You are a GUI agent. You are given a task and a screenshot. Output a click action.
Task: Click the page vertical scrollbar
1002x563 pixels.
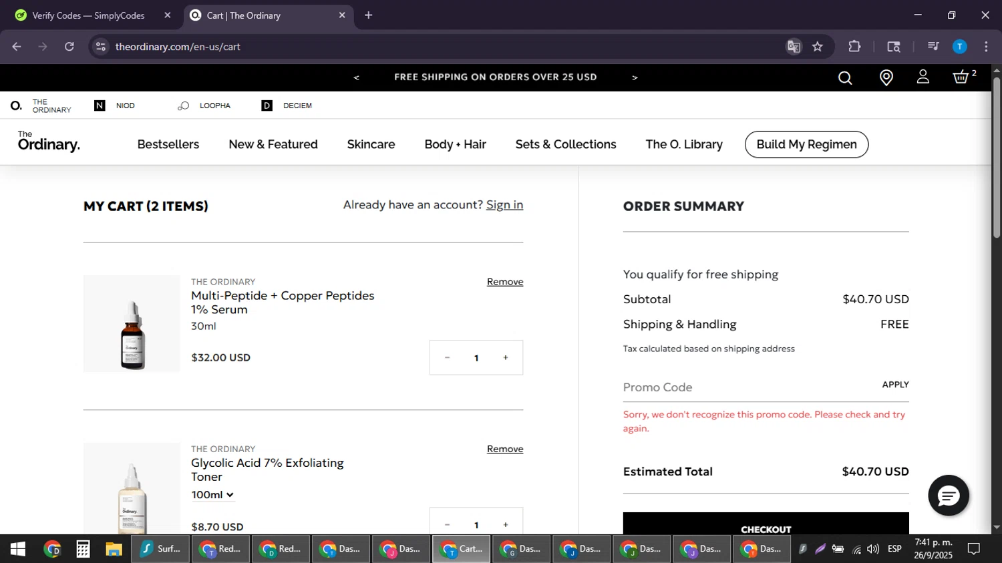pyautogui.click(x=996, y=158)
